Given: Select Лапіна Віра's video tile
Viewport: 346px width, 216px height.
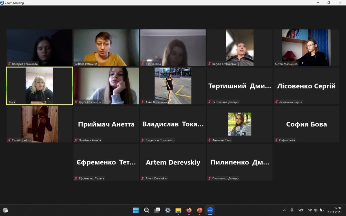Looking at the screenshot, I should 173,48.
